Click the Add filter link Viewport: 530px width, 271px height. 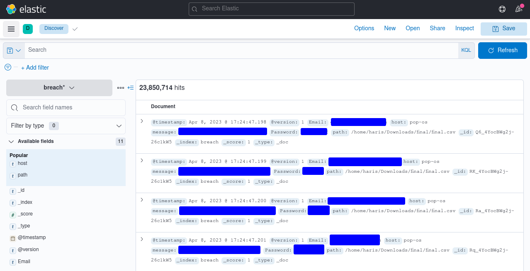coord(35,68)
